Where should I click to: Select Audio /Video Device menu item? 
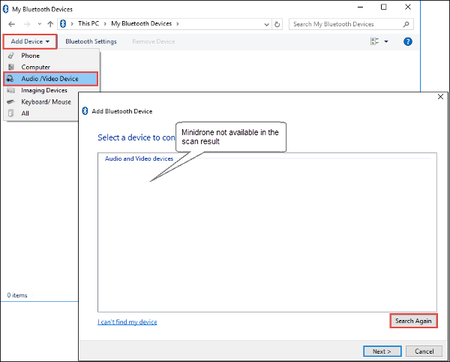pyautogui.click(x=49, y=79)
